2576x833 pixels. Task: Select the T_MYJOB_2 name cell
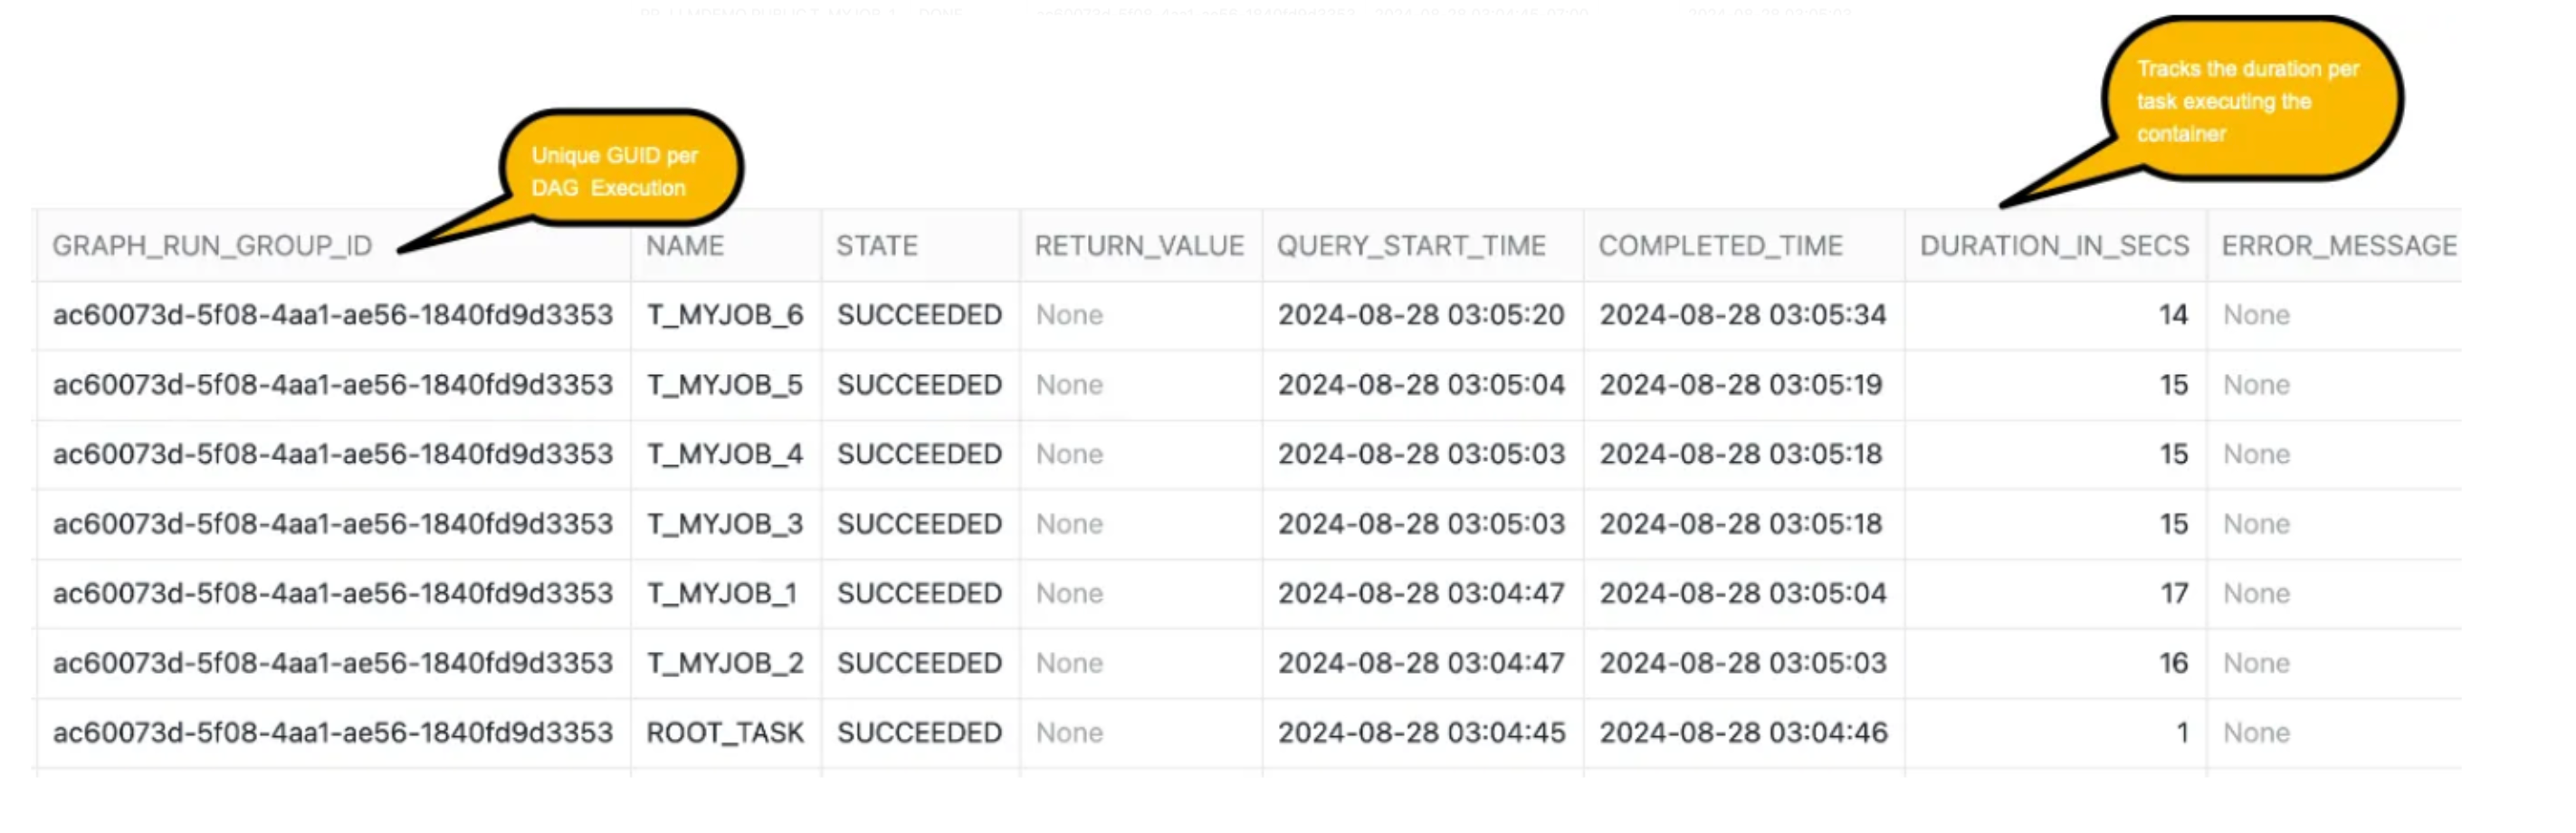coord(725,663)
